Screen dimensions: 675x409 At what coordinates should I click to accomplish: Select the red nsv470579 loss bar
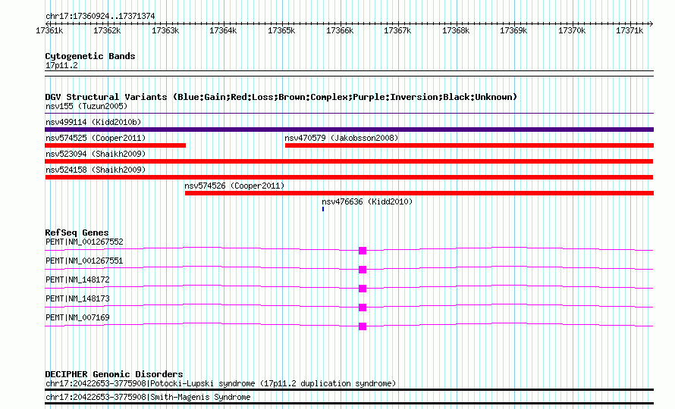point(469,145)
